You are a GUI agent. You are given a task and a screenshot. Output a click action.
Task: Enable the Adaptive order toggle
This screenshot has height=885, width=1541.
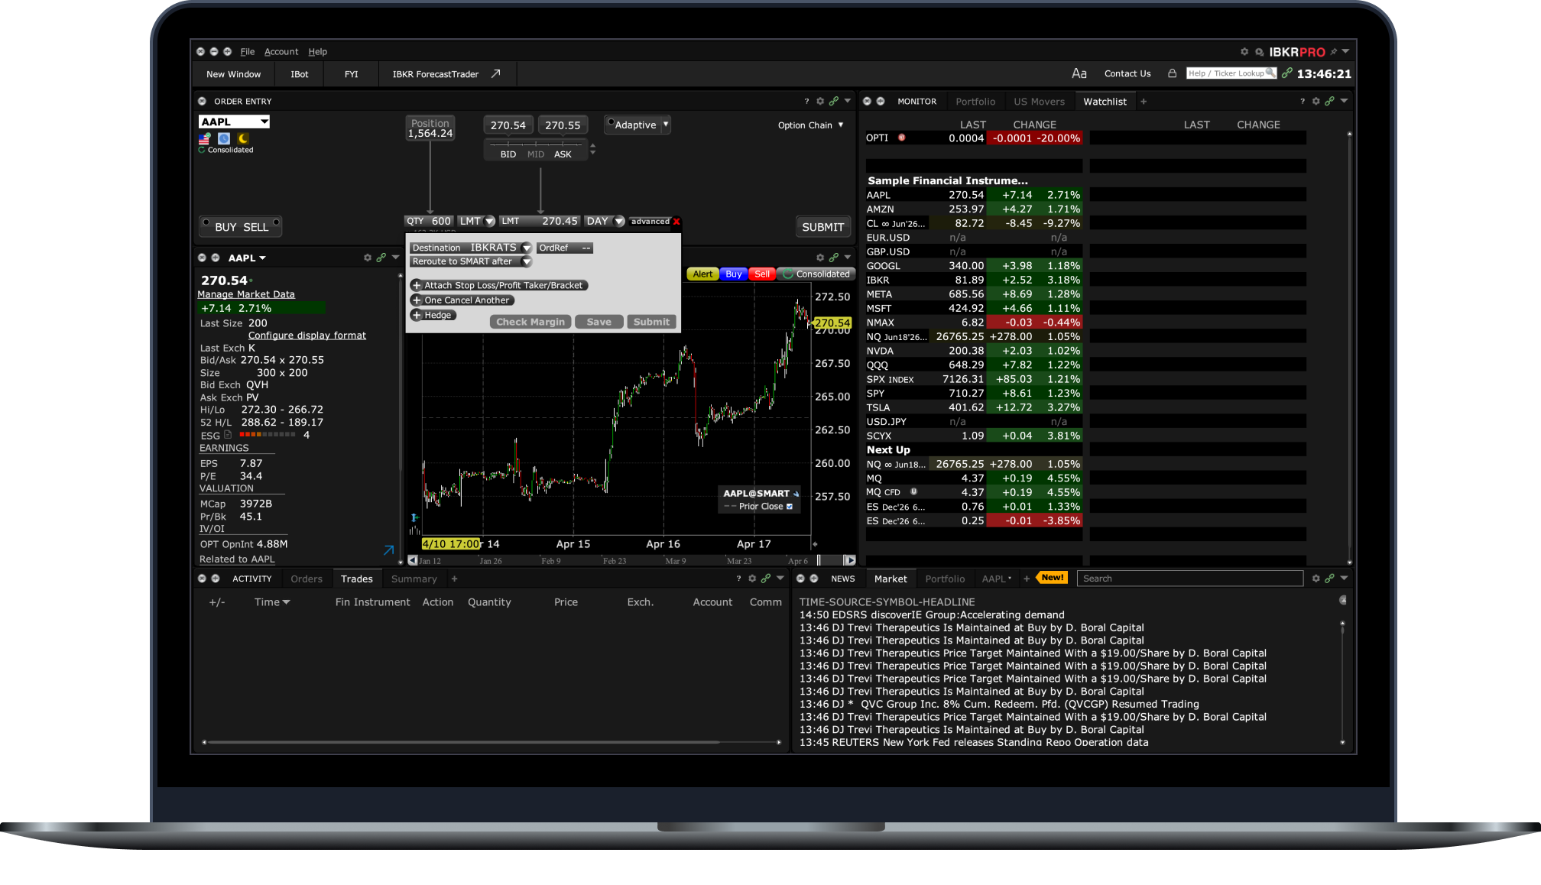point(611,122)
